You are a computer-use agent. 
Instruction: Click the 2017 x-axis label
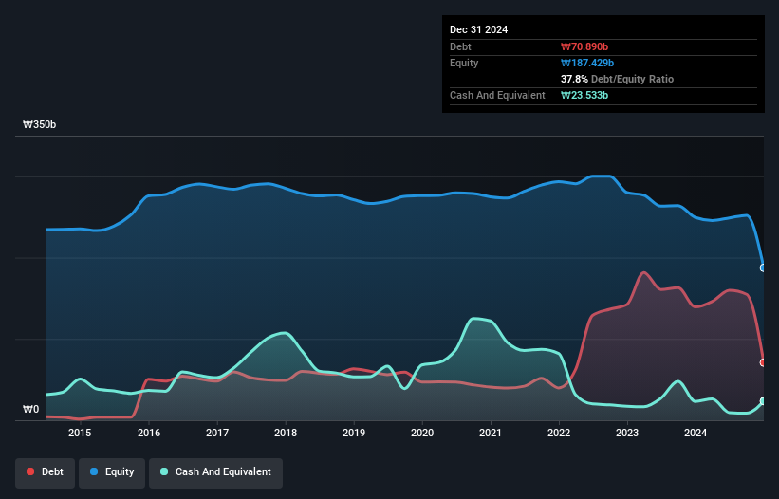coord(217,433)
